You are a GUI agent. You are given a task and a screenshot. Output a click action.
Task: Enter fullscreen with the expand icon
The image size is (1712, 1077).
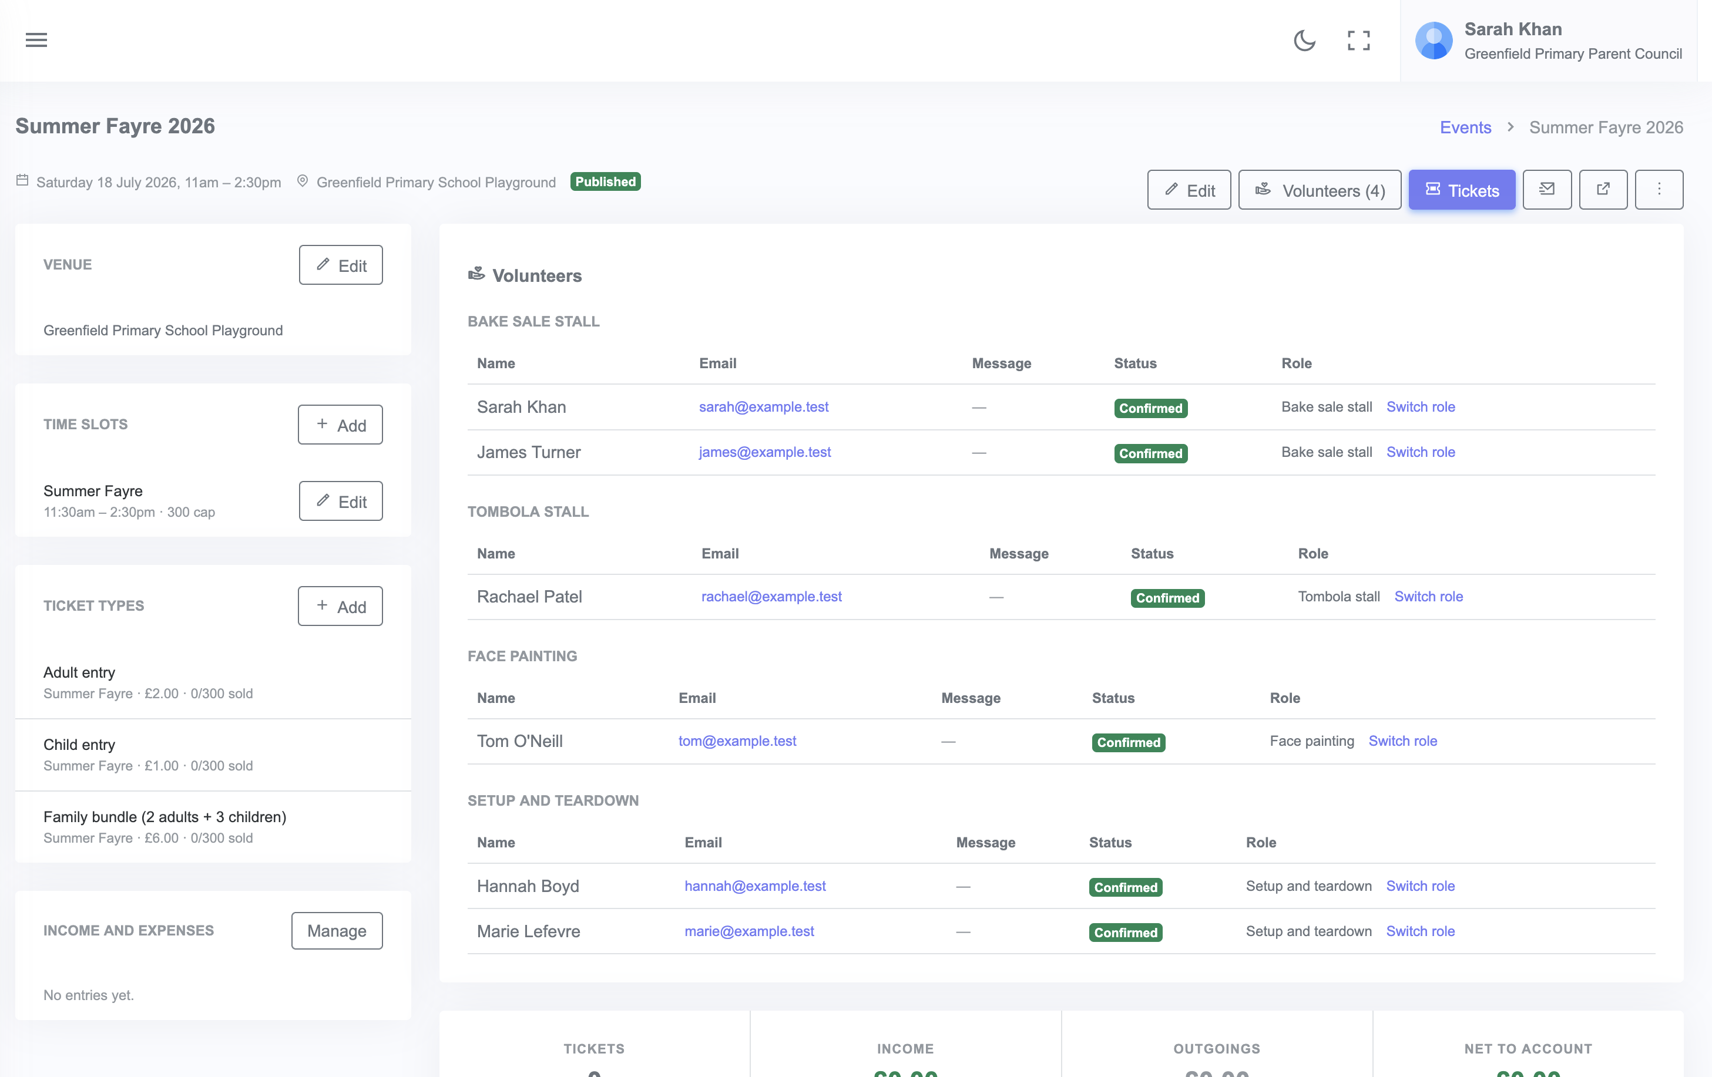pyautogui.click(x=1359, y=41)
